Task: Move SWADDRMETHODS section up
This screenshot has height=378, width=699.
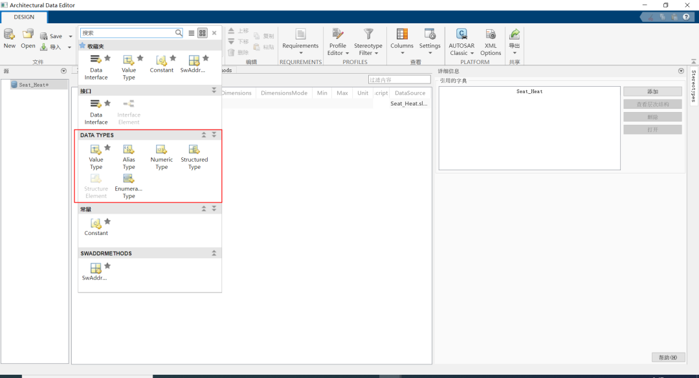Action: (214, 252)
